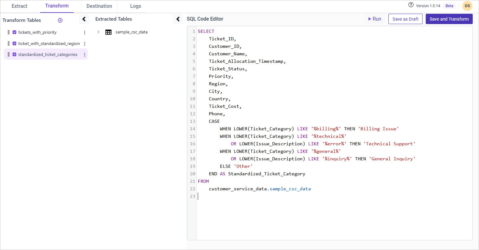Switch to the Extract tab
Viewport: 479px width, 250px height.
[19, 6]
